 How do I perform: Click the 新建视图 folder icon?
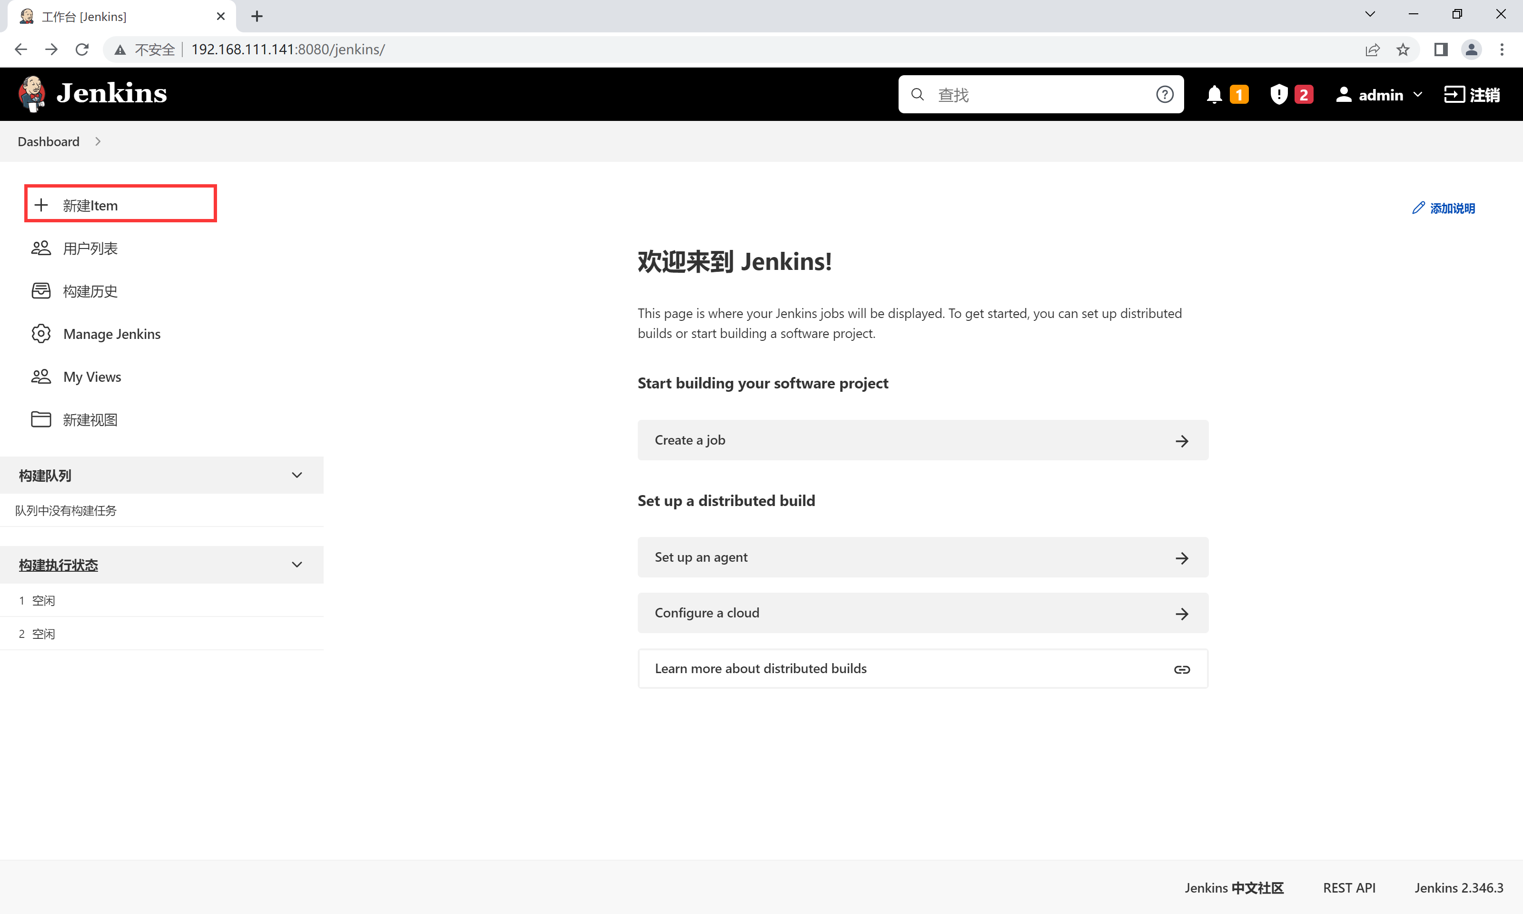[41, 419]
